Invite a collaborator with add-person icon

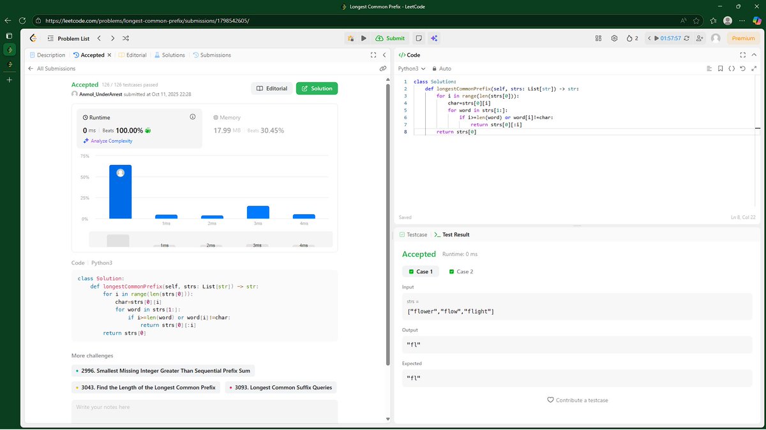tap(700, 38)
